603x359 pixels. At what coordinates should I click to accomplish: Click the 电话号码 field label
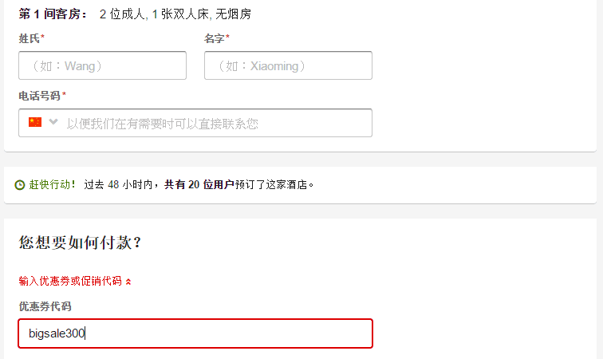click(40, 96)
